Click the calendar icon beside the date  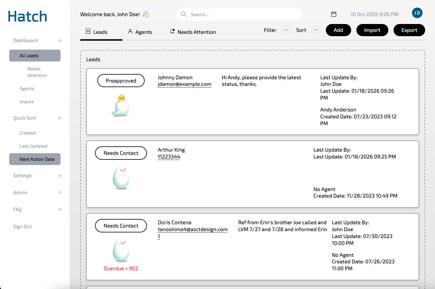click(333, 14)
